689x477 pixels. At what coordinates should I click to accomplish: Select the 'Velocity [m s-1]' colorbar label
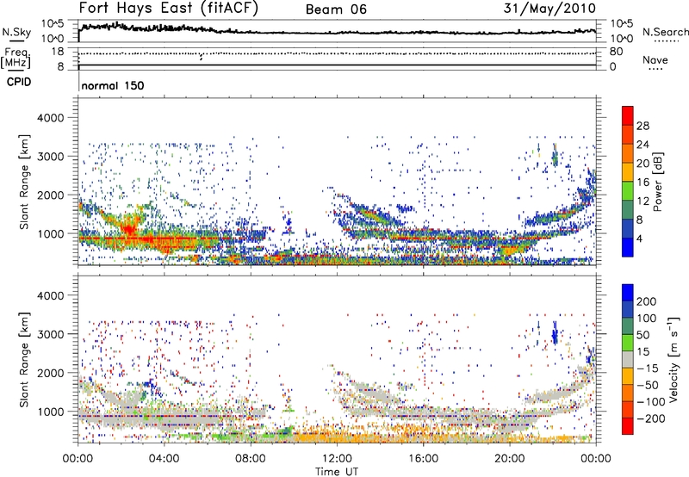pos(675,359)
